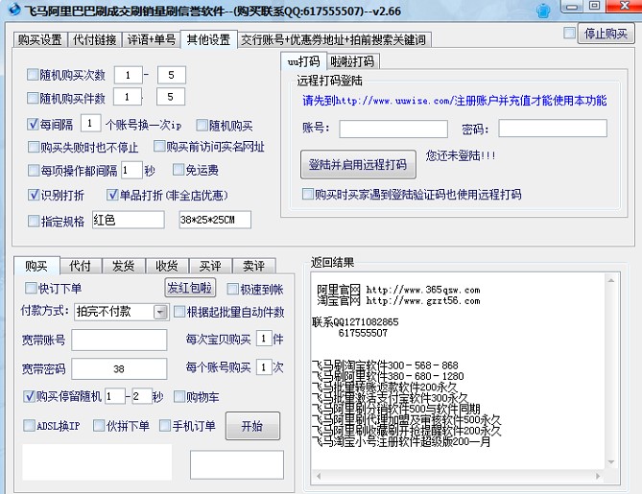Open the 收货 lower tab
Image resolution: width=642 pixels, height=494 pixels.
pyautogui.click(x=167, y=266)
